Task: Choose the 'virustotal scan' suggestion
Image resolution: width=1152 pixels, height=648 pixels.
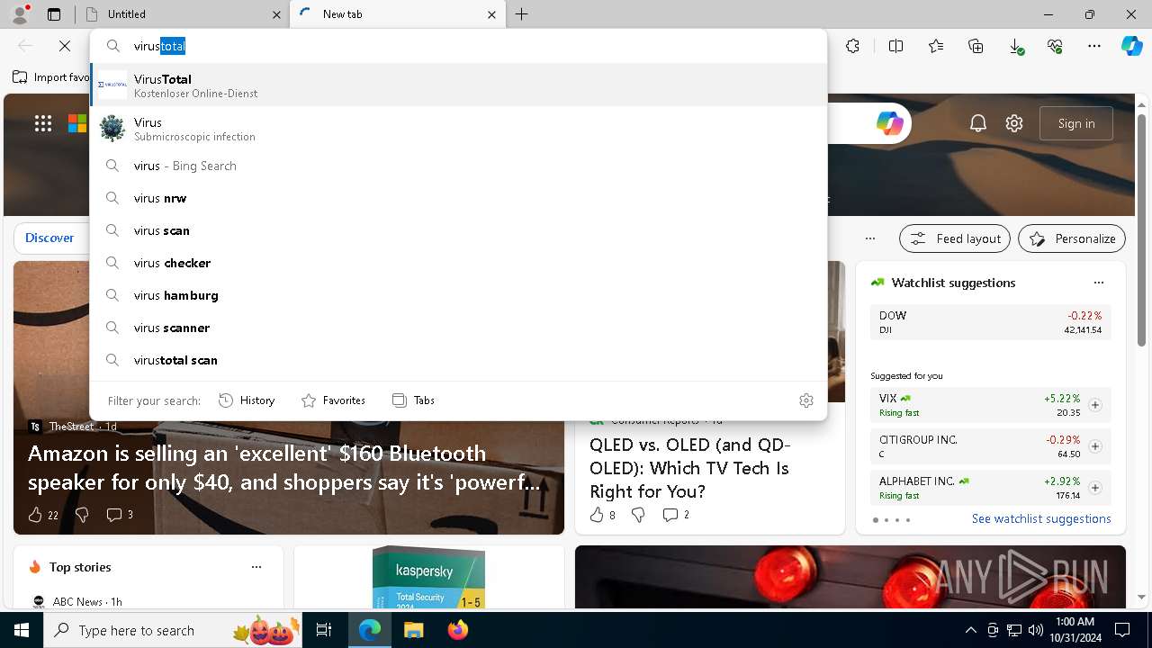Action: coord(458,360)
